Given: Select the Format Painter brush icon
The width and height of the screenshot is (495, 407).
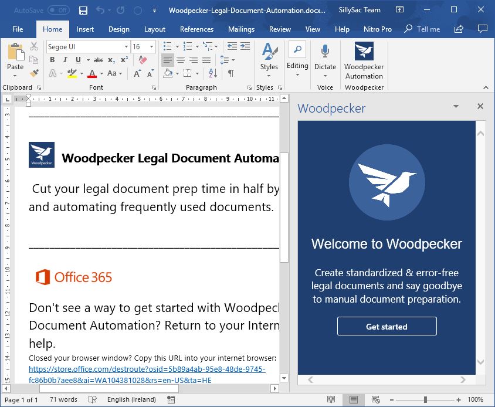Looking at the screenshot, I should (34, 73).
